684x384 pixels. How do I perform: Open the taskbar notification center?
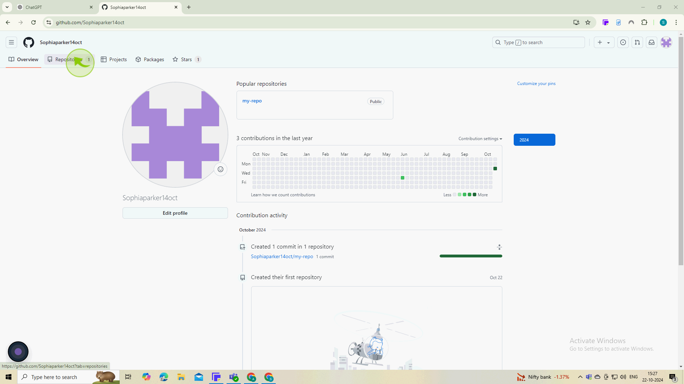(673, 377)
